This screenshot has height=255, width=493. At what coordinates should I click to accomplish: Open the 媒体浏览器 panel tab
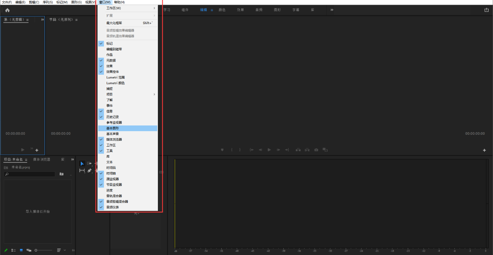pyautogui.click(x=42, y=160)
